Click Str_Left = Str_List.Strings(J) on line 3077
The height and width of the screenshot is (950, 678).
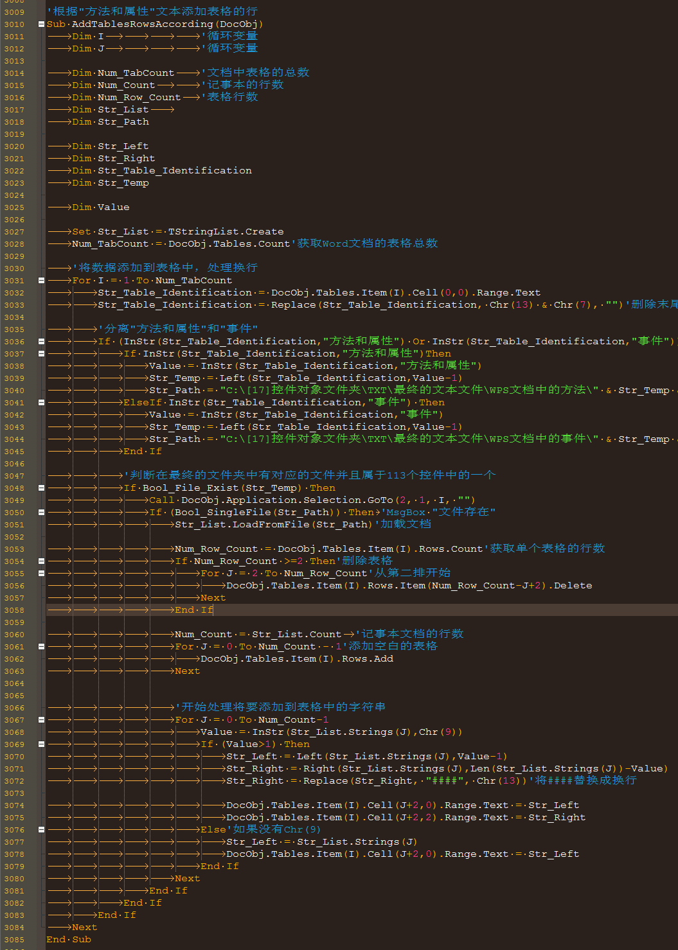[x=322, y=842]
